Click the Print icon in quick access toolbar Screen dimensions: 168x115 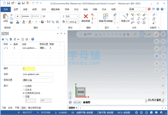click(x=19, y=3)
